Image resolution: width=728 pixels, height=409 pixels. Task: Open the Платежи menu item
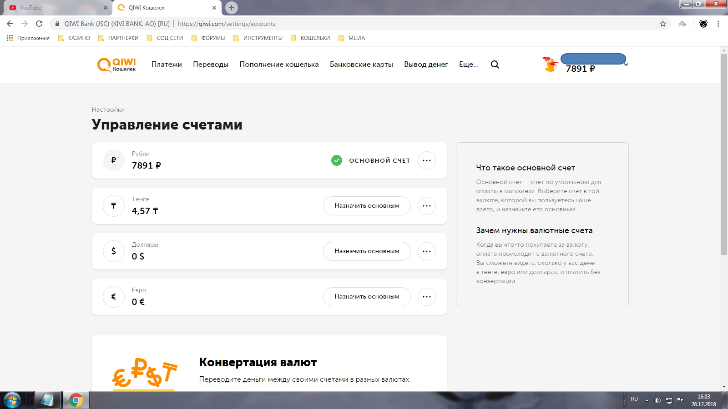167,65
